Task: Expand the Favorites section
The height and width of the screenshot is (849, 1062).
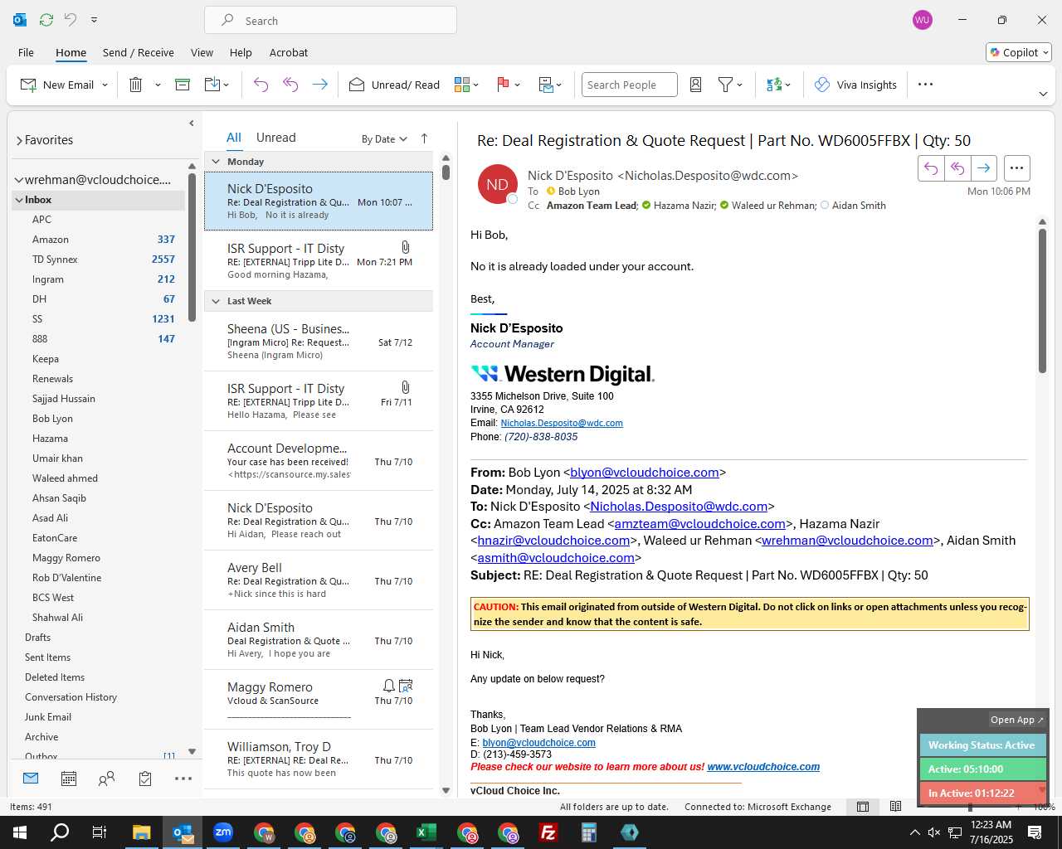Action: tap(19, 141)
